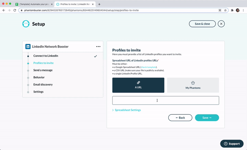The height and width of the screenshot is (150, 247).
Task: Go to Settings step
Action: pyautogui.click(x=38, y=92)
